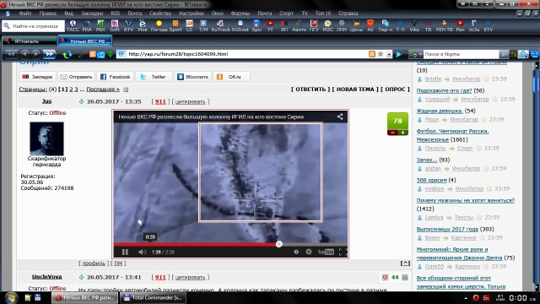Image resolution: width=540 pixels, height=304 pixels.
Task: Open the Погода bookmark icon
Action: click(x=159, y=26)
